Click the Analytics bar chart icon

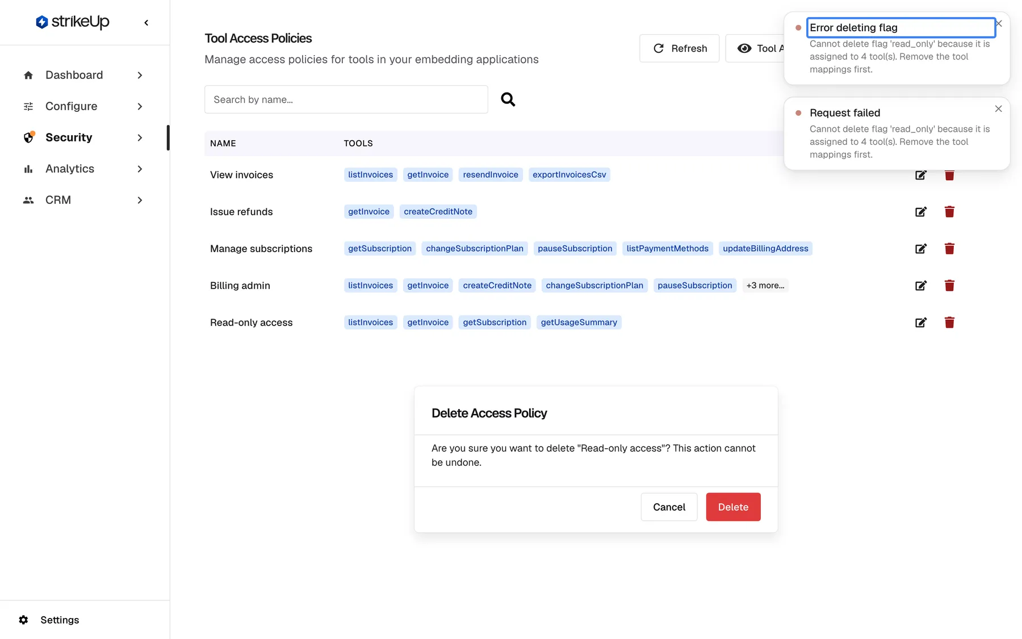click(28, 169)
